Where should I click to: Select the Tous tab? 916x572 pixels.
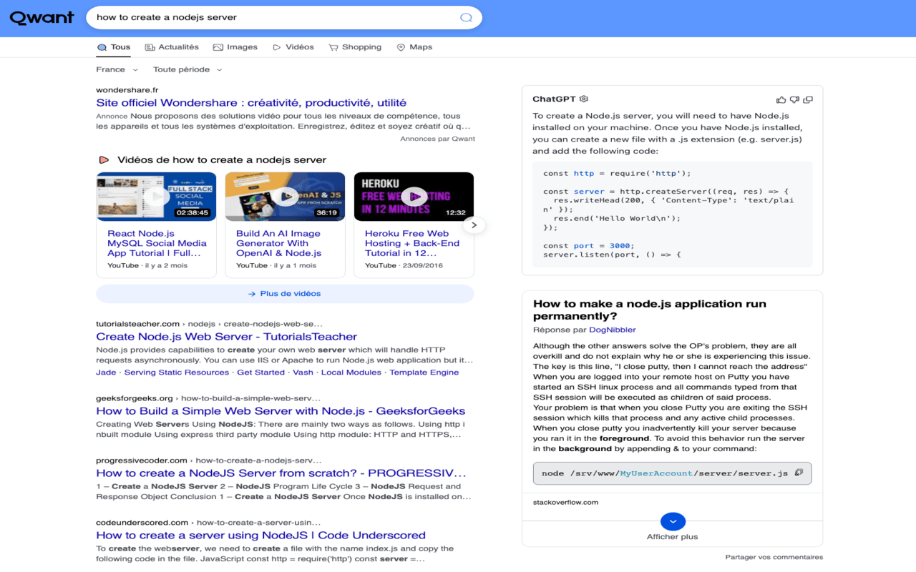tap(114, 47)
